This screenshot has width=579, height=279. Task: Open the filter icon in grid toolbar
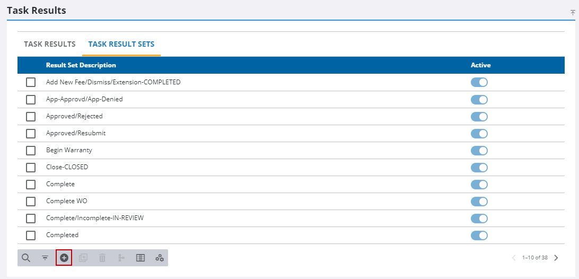45,258
